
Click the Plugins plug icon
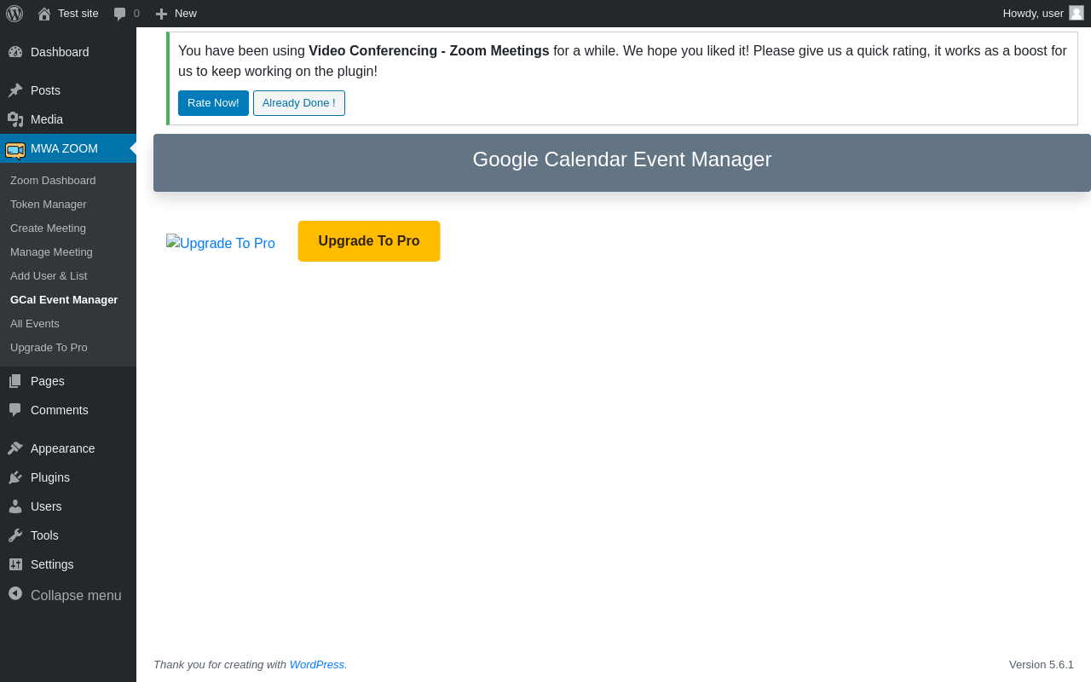point(15,477)
